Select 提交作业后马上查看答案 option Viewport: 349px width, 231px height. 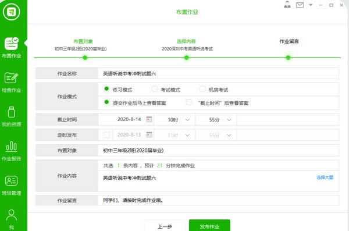coord(106,102)
